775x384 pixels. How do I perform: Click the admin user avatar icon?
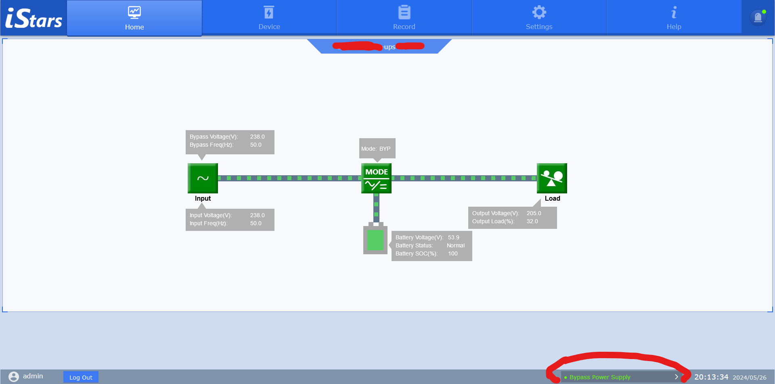pyautogui.click(x=14, y=376)
